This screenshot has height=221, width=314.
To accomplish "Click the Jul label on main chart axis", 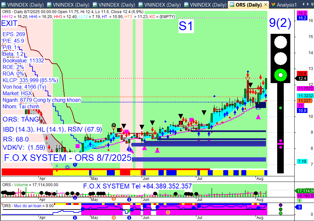I will [x=199, y=179].
